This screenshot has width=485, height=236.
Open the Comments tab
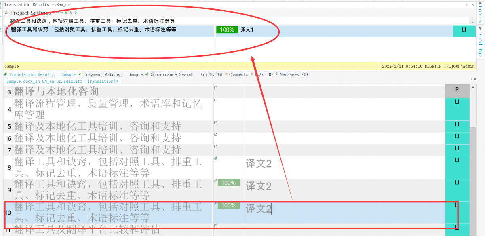238,74
